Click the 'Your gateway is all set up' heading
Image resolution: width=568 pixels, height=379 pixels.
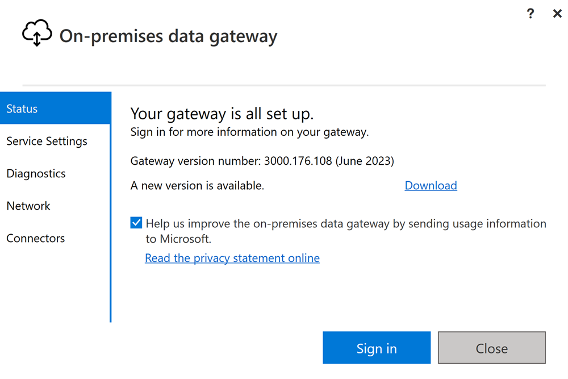coord(222,114)
